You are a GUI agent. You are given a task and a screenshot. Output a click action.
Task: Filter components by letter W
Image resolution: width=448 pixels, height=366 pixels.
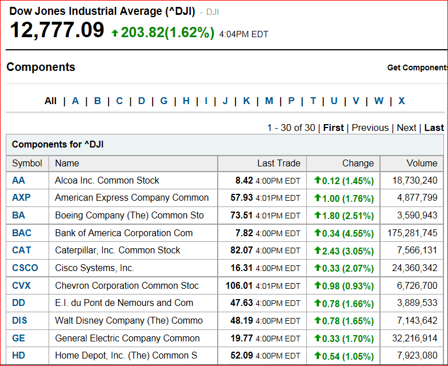(x=379, y=101)
